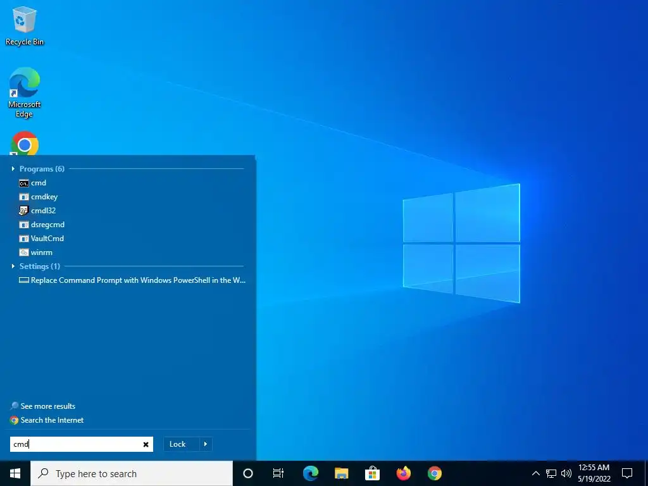Launch cmd from the Programs results
The image size is (648, 486).
coord(32,183)
